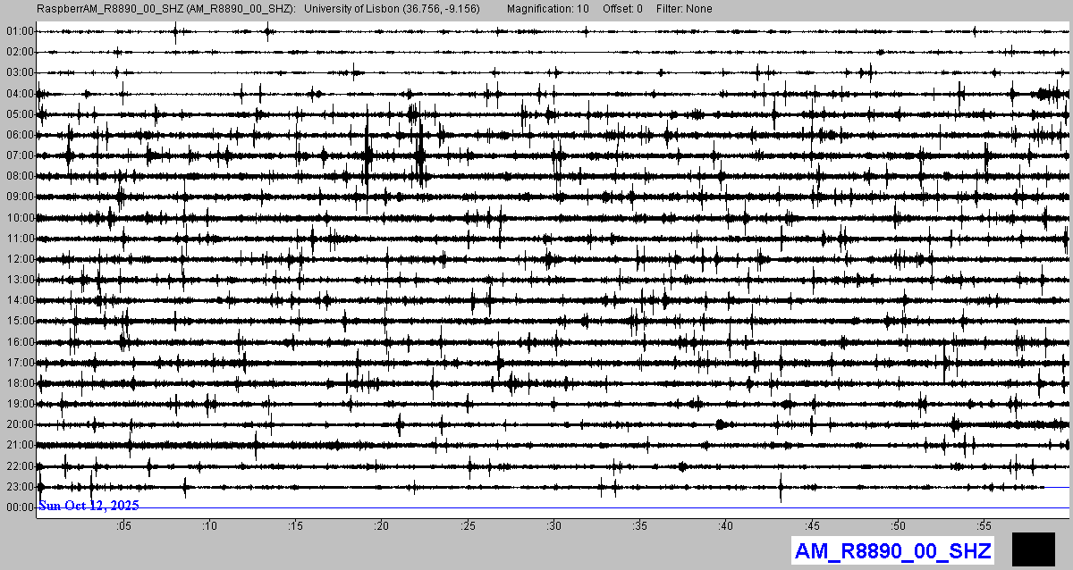This screenshot has height=570, width=1073.
Task: Click the Sun Oct 12, 2025 date label
Action: pos(89,506)
